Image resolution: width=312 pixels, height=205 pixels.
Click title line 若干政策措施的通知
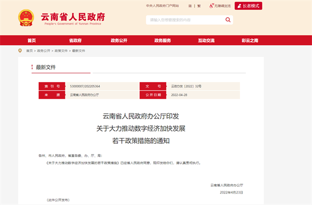(141, 141)
